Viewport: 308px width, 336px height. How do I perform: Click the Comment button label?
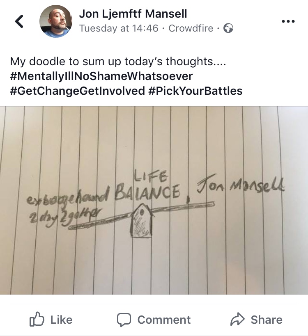pyautogui.click(x=164, y=320)
